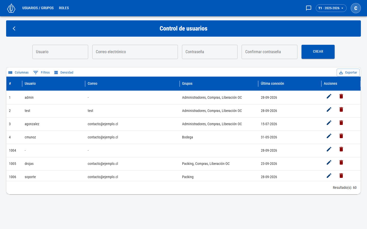Screen dimensions: 367x229
Task: Go to the Roles section
Action: (x=64, y=8)
